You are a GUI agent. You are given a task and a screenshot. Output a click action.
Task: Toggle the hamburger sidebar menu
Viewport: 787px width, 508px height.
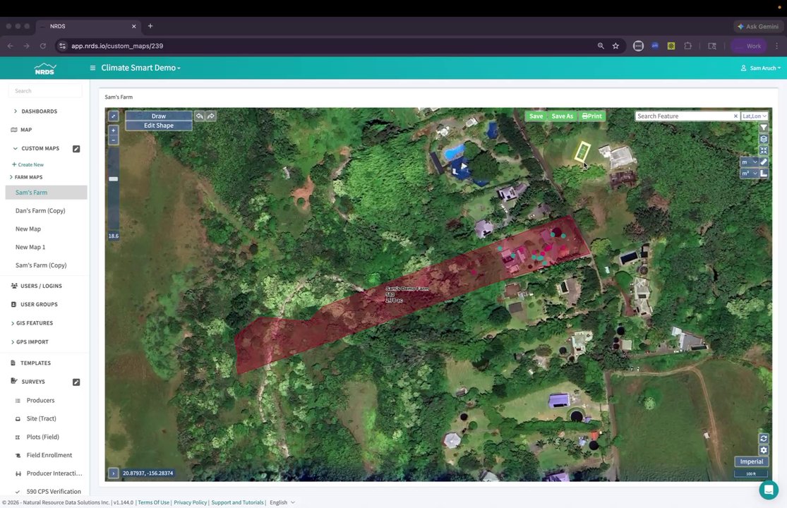tap(93, 68)
